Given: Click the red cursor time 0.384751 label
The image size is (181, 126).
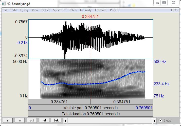Looking at the screenshot, I should (90, 16).
